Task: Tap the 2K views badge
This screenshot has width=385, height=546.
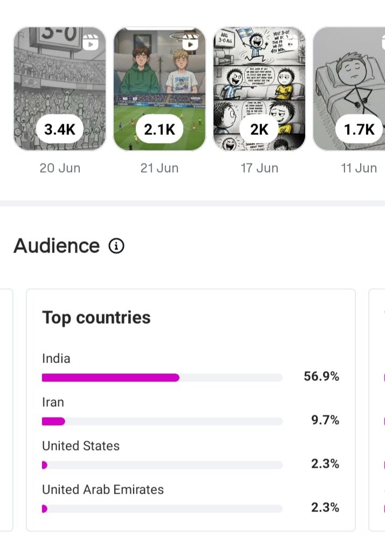Action: point(259,129)
